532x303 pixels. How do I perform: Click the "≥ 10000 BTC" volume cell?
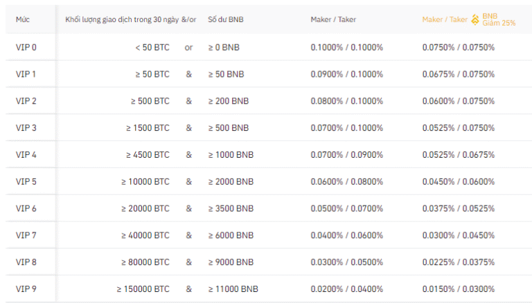point(145,182)
